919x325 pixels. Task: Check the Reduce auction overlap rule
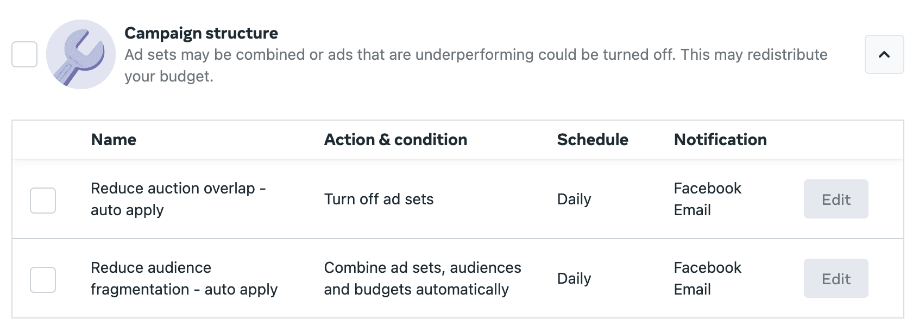pyautogui.click(x=43, y=199)
